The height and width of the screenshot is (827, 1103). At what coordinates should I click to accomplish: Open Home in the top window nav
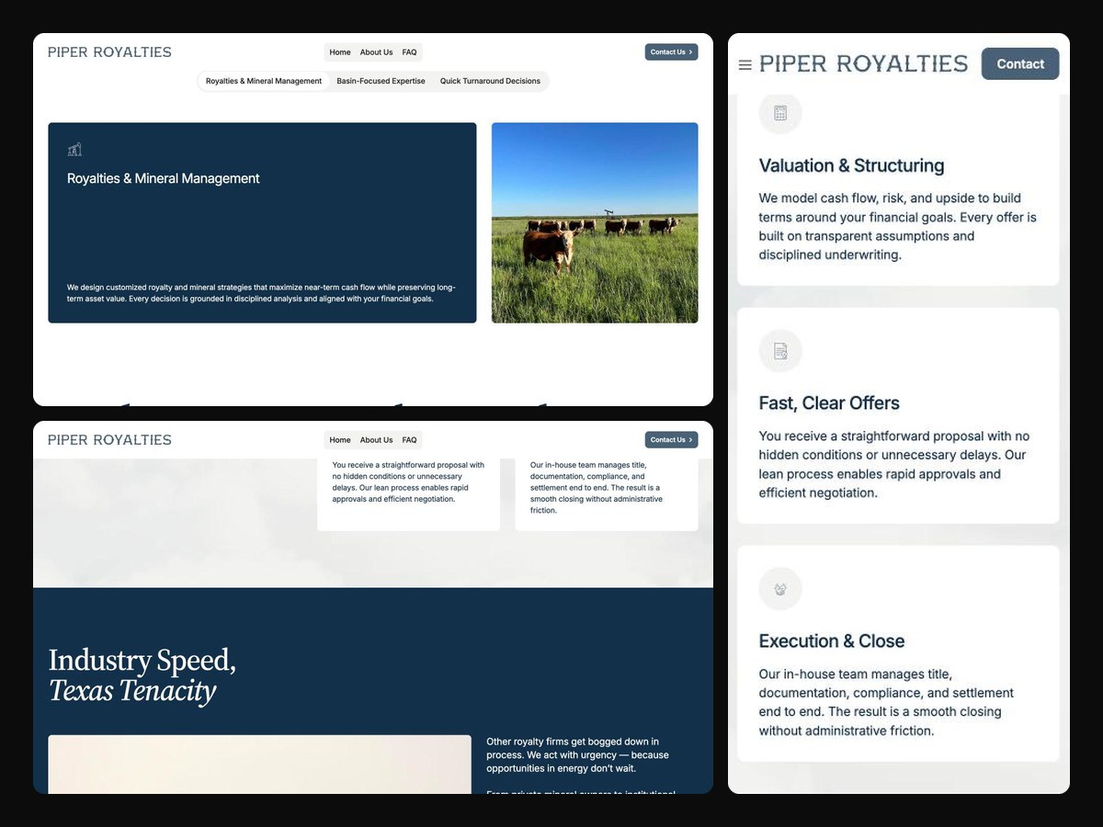click(x=340, y=52)
